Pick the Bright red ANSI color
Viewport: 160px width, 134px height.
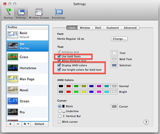[x=69, y=92]
